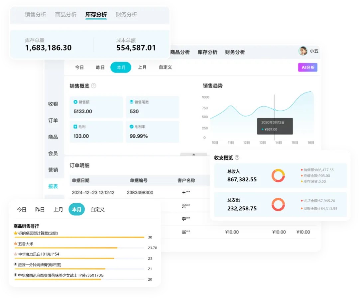The height and width of the screenshot is (298, 359).
Task: Click customer cell 赵**
Action: tap(186, 232)
